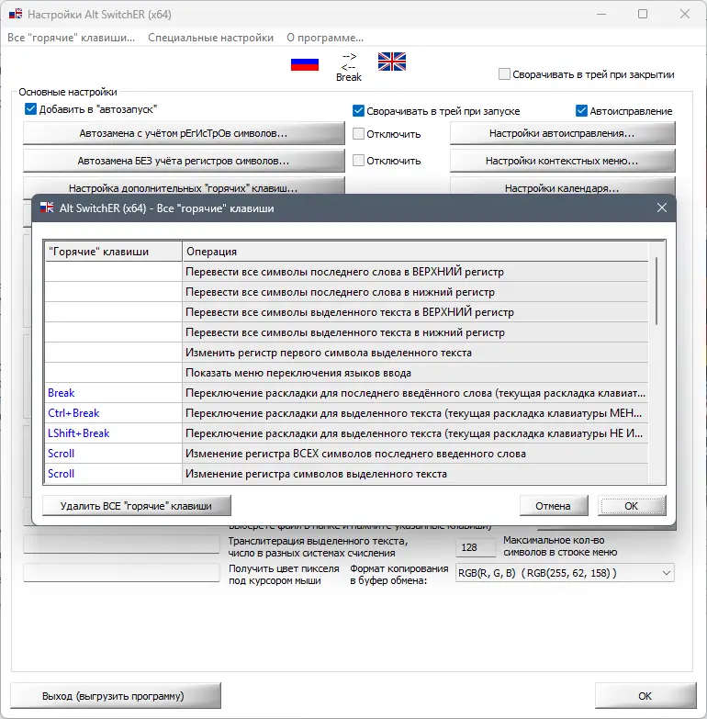Click the '"Горячие" клавиши' column header

114,252
